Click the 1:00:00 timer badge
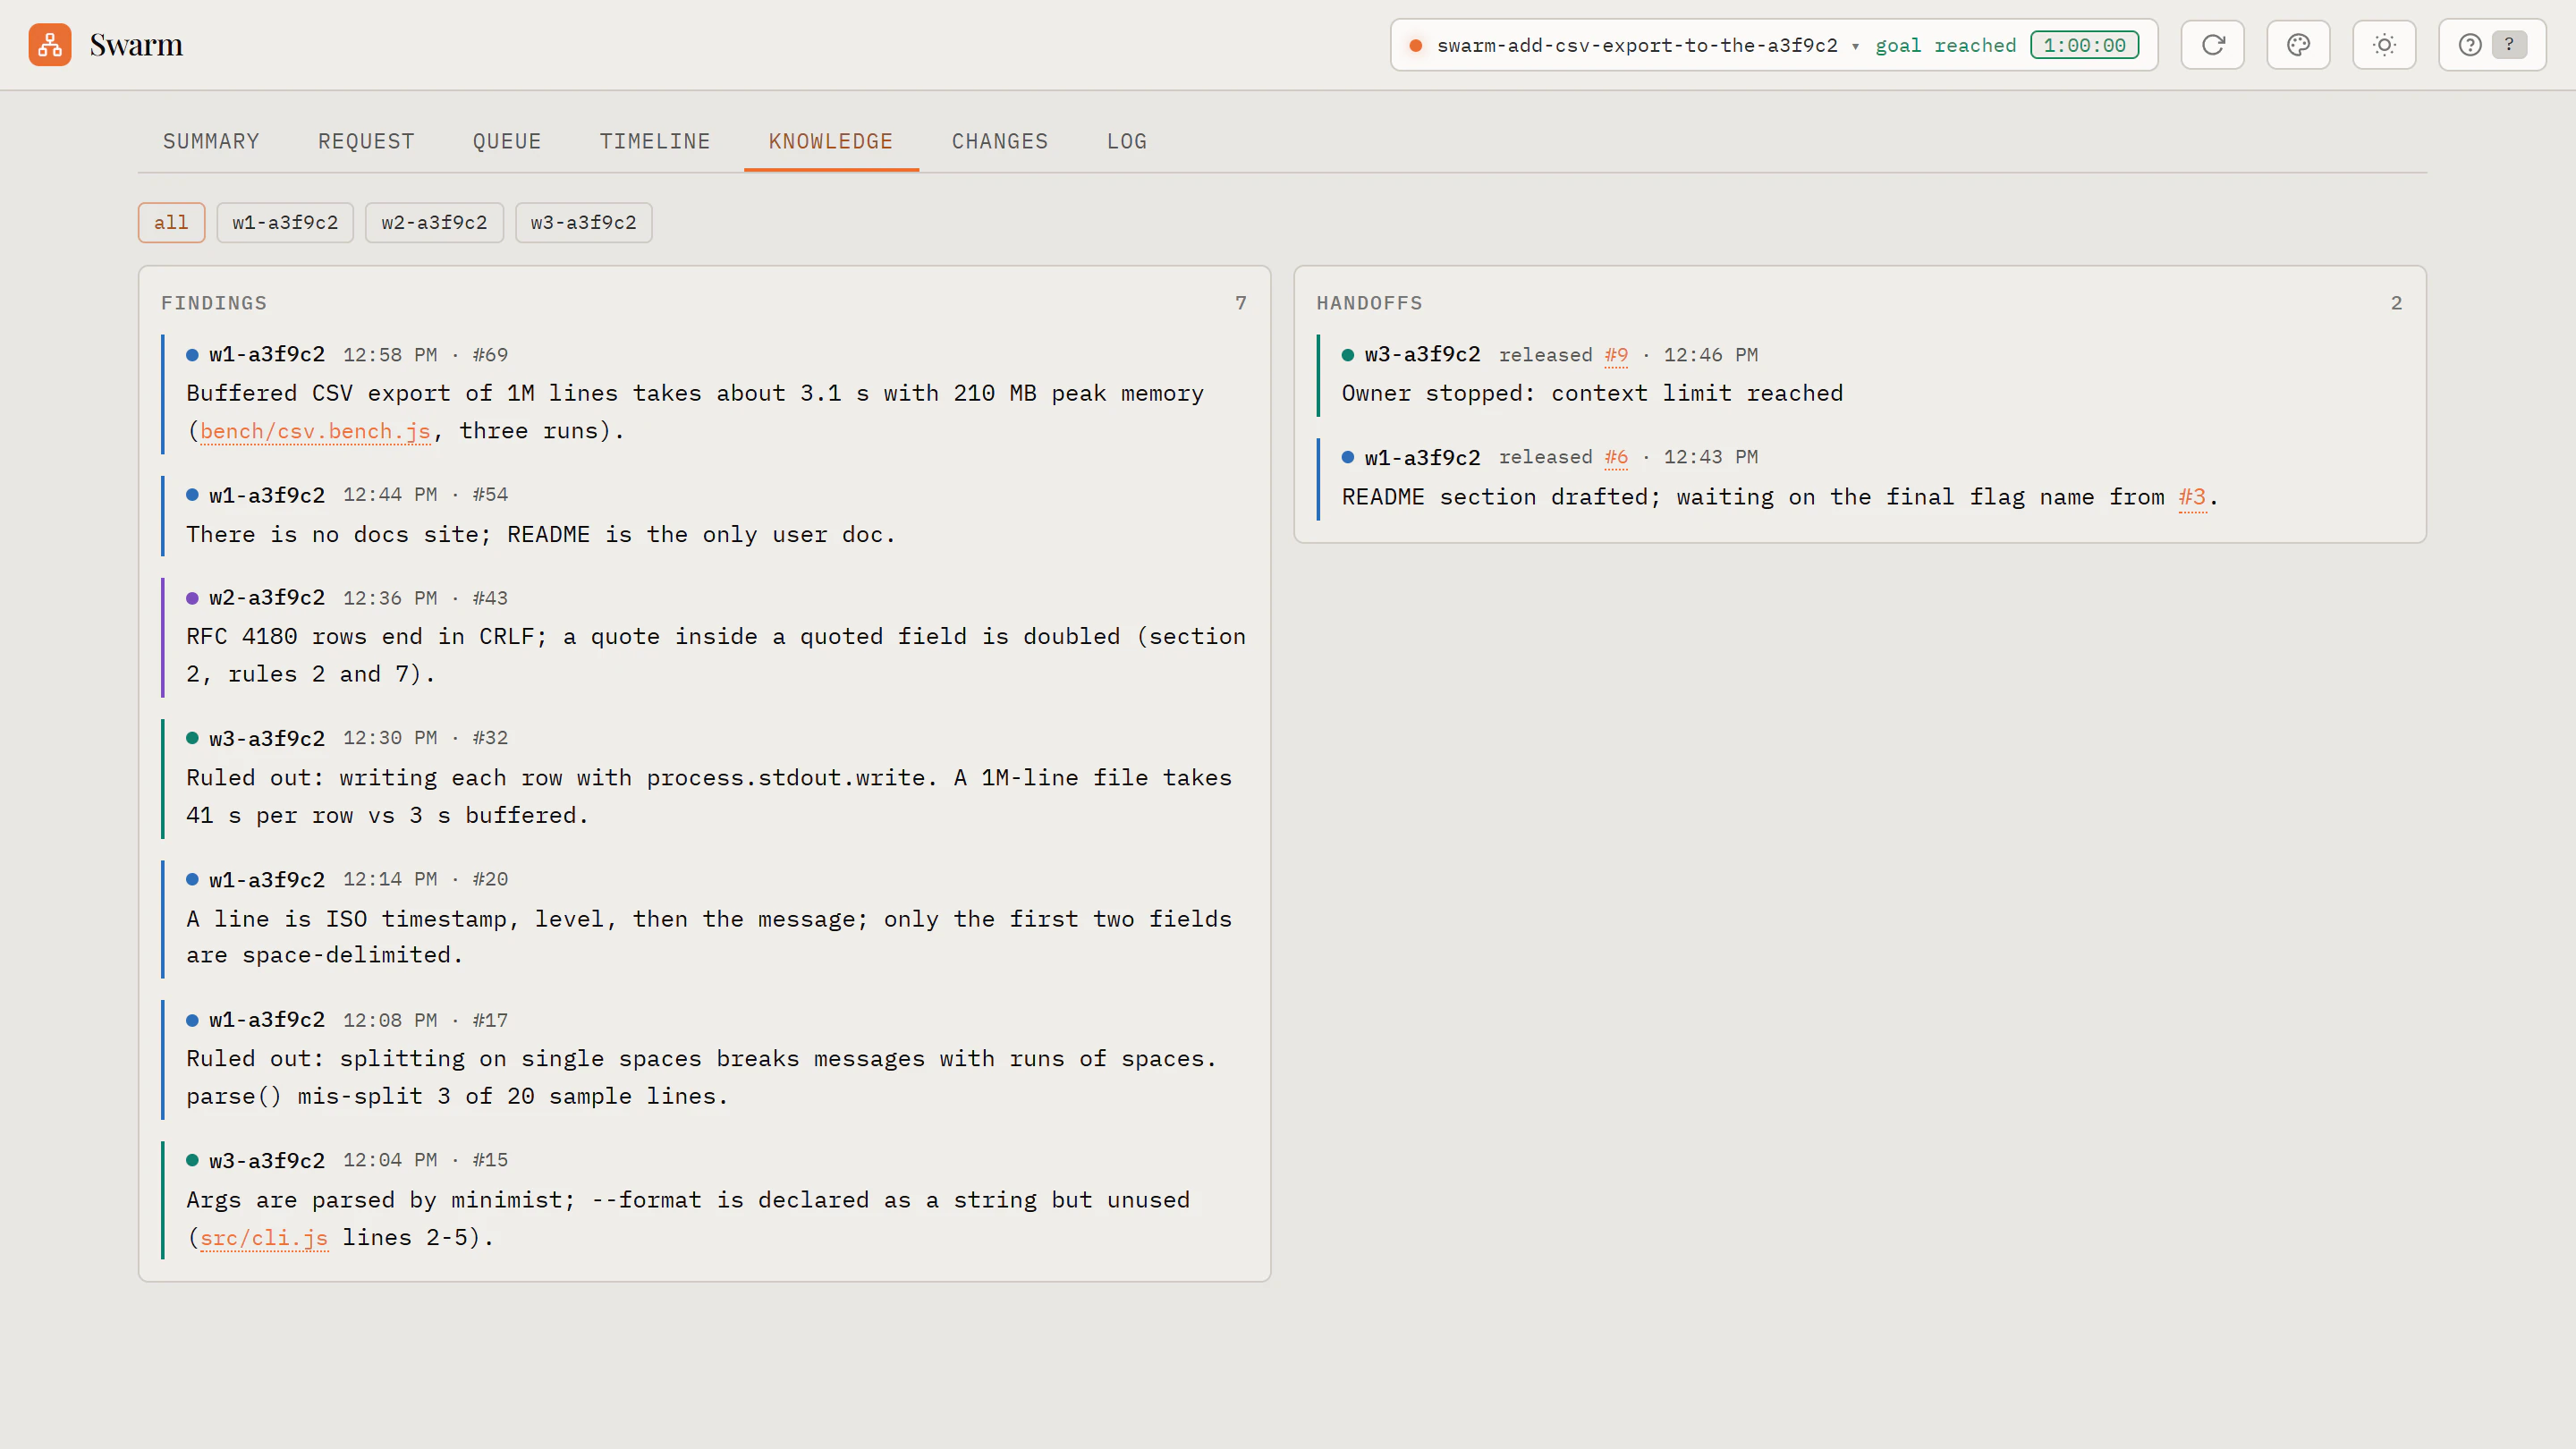Image resolution: width=2576 pixels, height=1449 pixels. point(2084,45)
